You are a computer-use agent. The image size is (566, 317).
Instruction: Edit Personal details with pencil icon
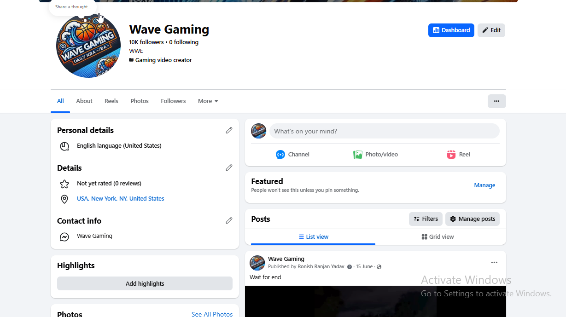(x=229, y=130)
